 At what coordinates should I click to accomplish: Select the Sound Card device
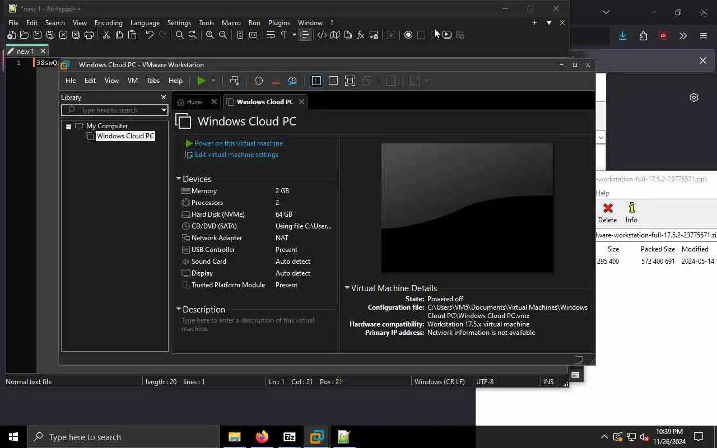(x=257, y=262)
